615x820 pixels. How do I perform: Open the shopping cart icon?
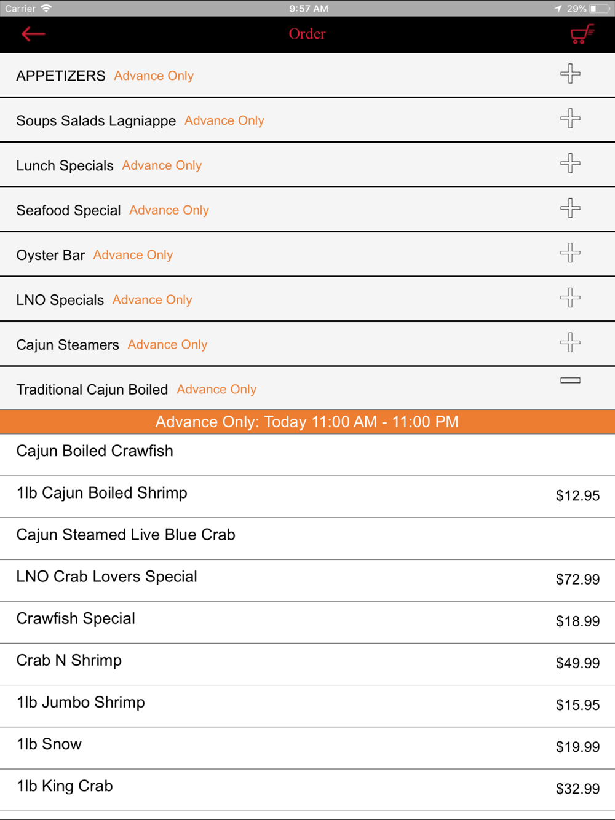[582, 34]
